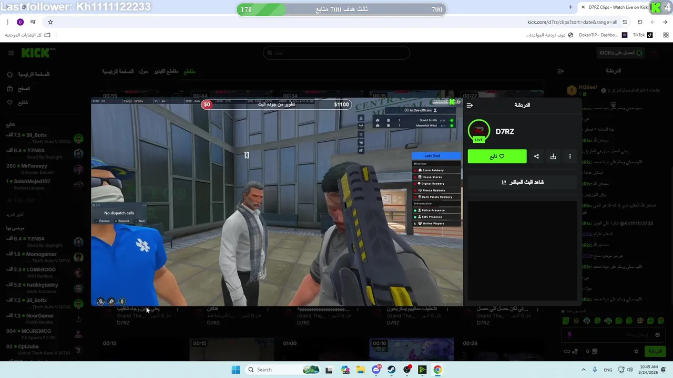
Task: Open the home page item in Kick sidebar
Action: (x=28, y=75)
